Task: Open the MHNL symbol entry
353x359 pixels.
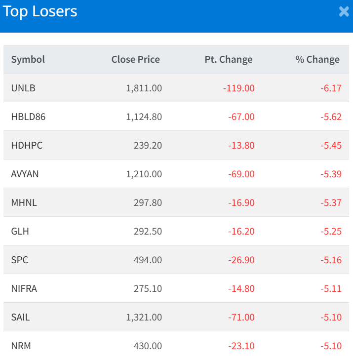Action: tap(24, 203)
